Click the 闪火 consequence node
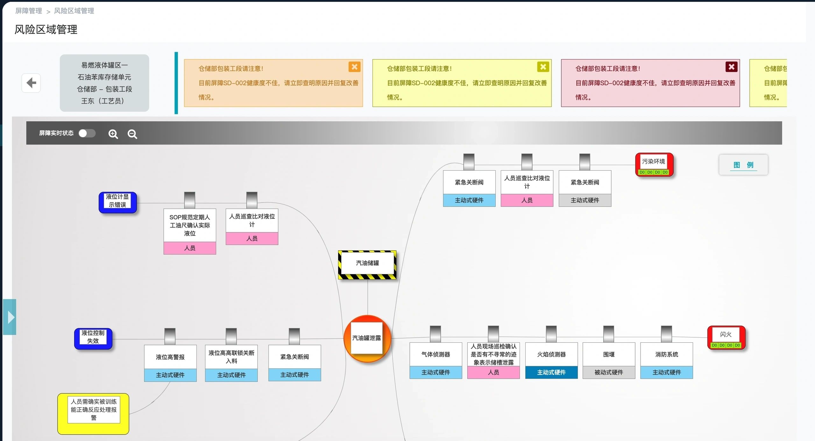815x441 pixels. pyautogui.click(x=726, y=338)
